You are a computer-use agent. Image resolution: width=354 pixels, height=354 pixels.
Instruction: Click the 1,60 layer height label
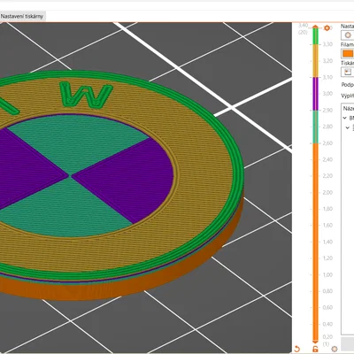[x=327, y=225]
